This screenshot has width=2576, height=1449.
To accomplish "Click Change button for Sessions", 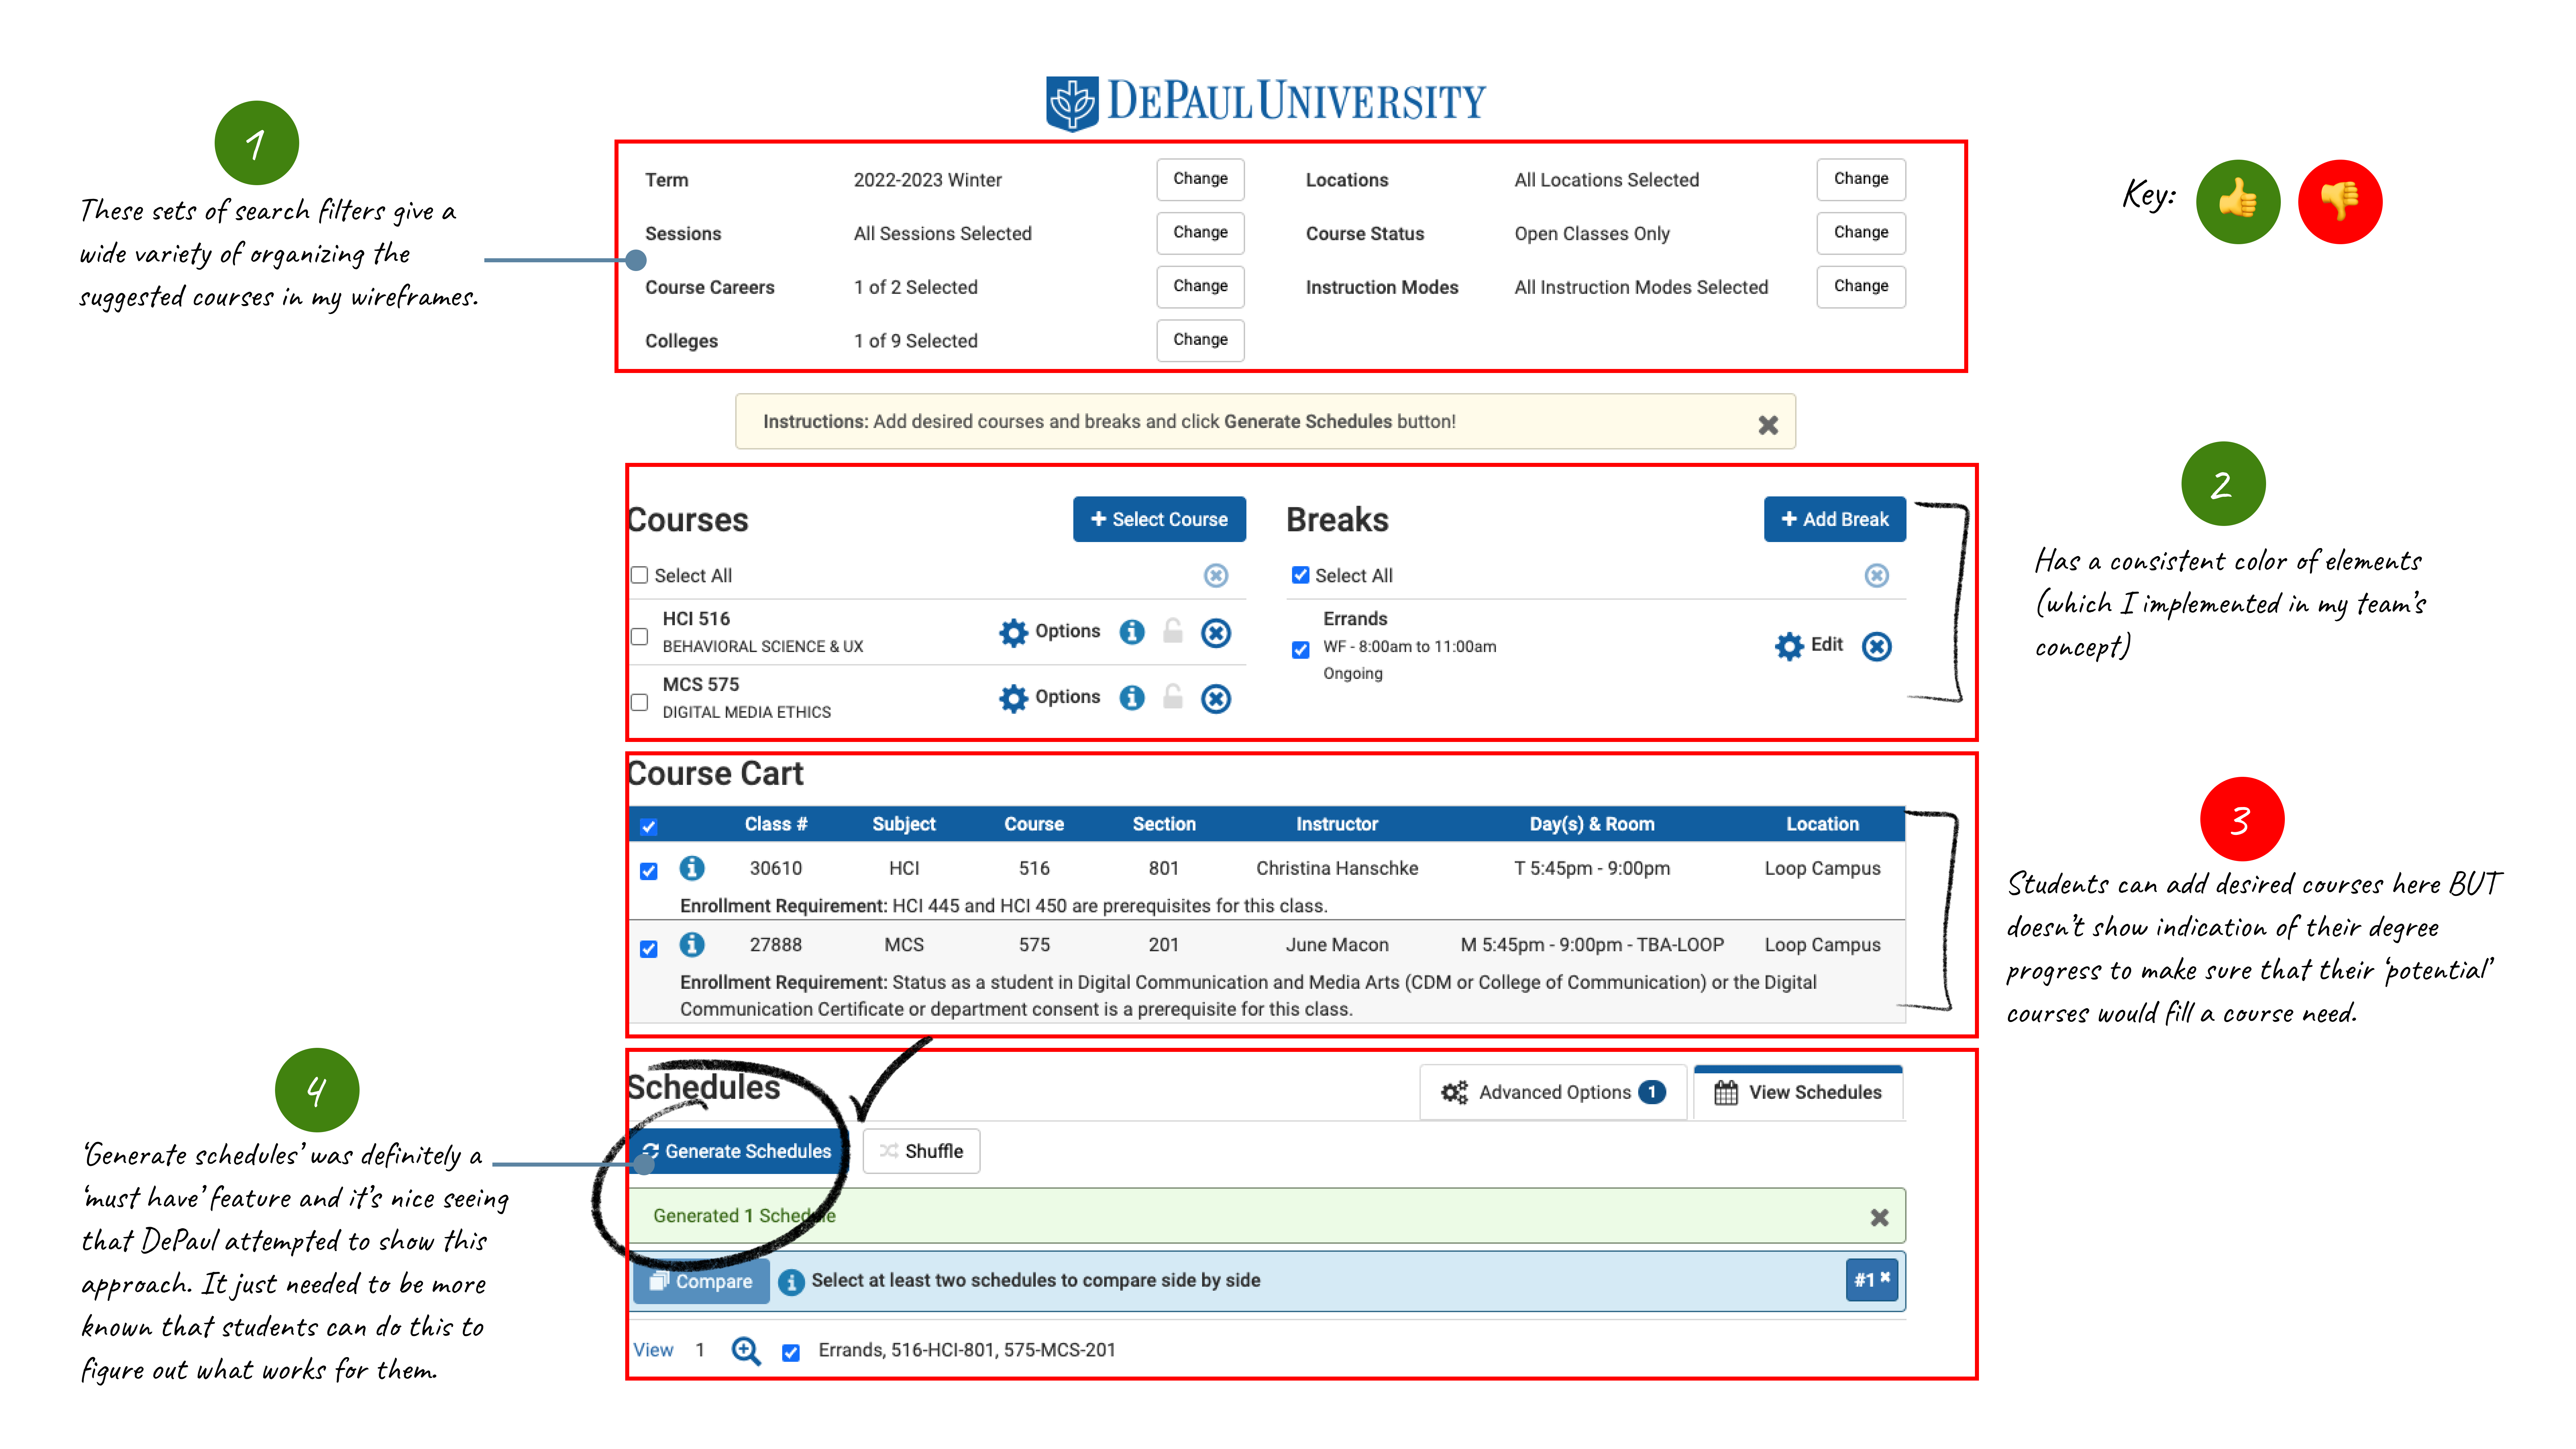I will (x=1200, y=233).
